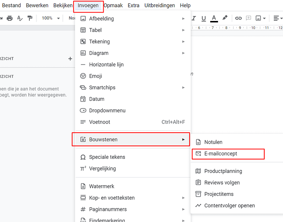This screenshot has height=222, width=283.
Task: Open the Bestand menu
Action: [11, 6]
